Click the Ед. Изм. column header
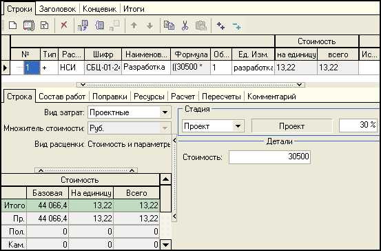Screen dimensions: 381x251 (253, 54)
